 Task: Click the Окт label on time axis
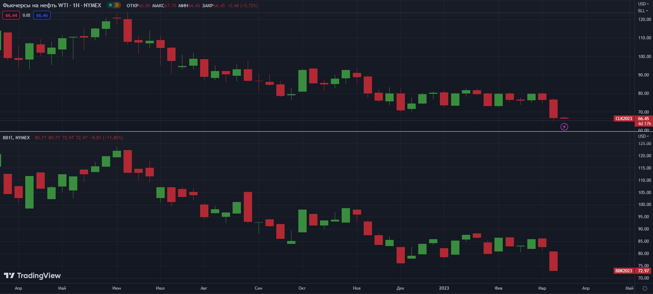point(302,288)
